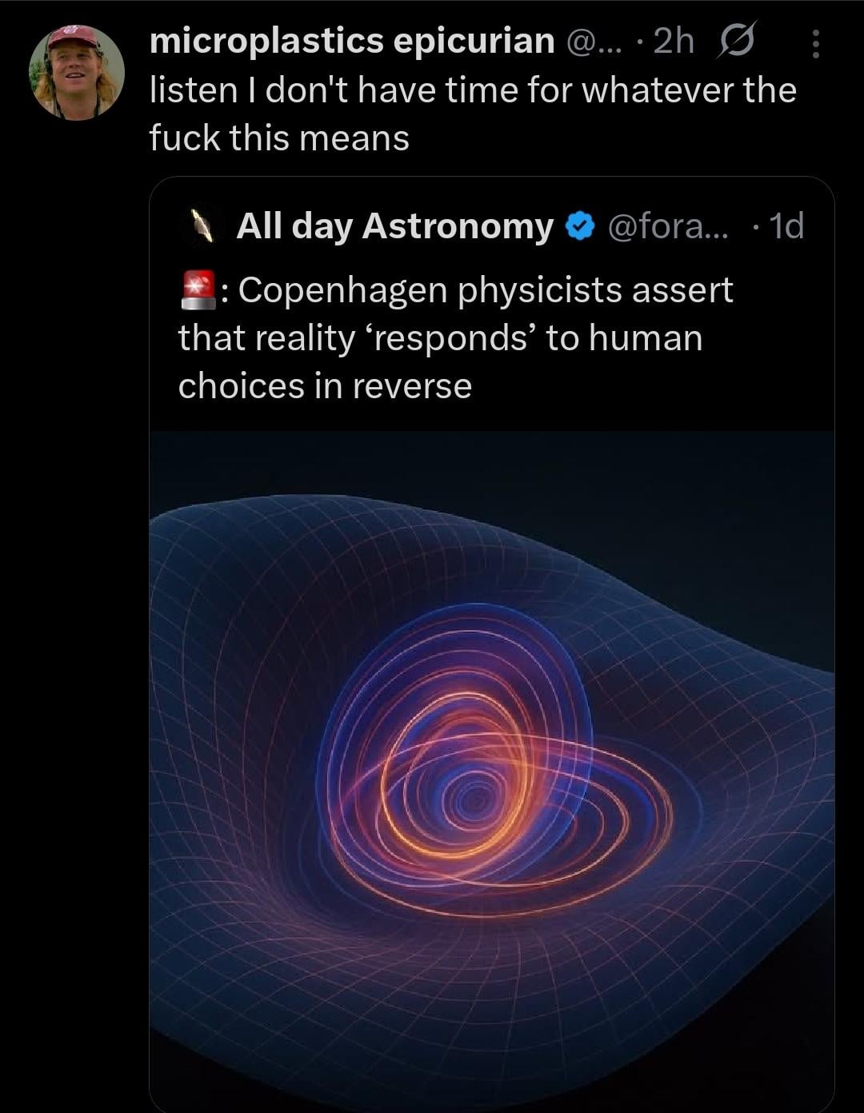
Task: Click the "choices in reverse" text line
Action: 325,385
